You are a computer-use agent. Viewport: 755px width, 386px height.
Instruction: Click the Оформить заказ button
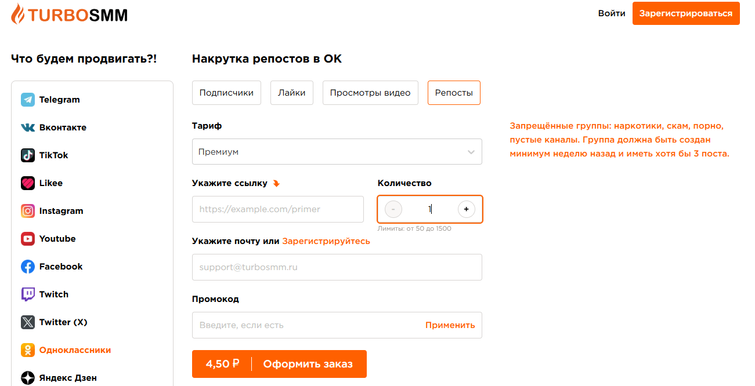(279, 364)
